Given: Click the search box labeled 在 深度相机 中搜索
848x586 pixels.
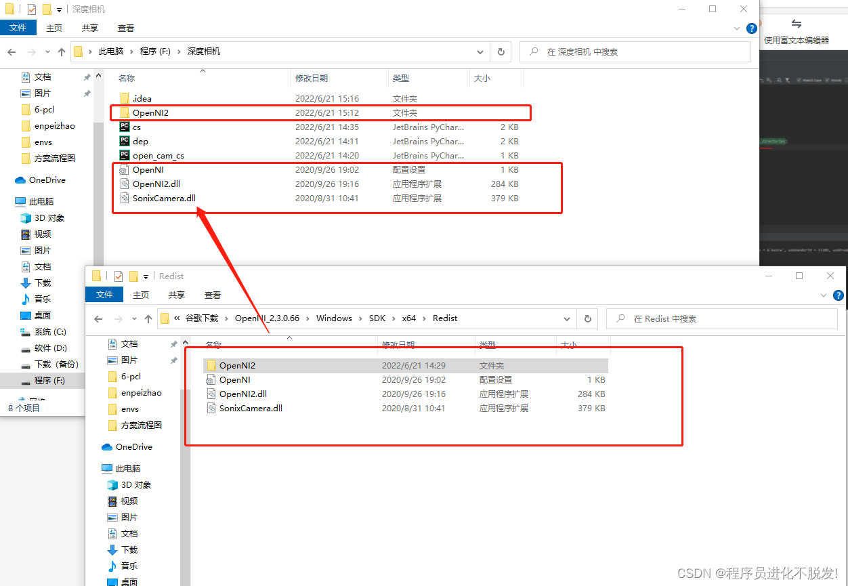Looking at the screenshot, I should point(635,51).
